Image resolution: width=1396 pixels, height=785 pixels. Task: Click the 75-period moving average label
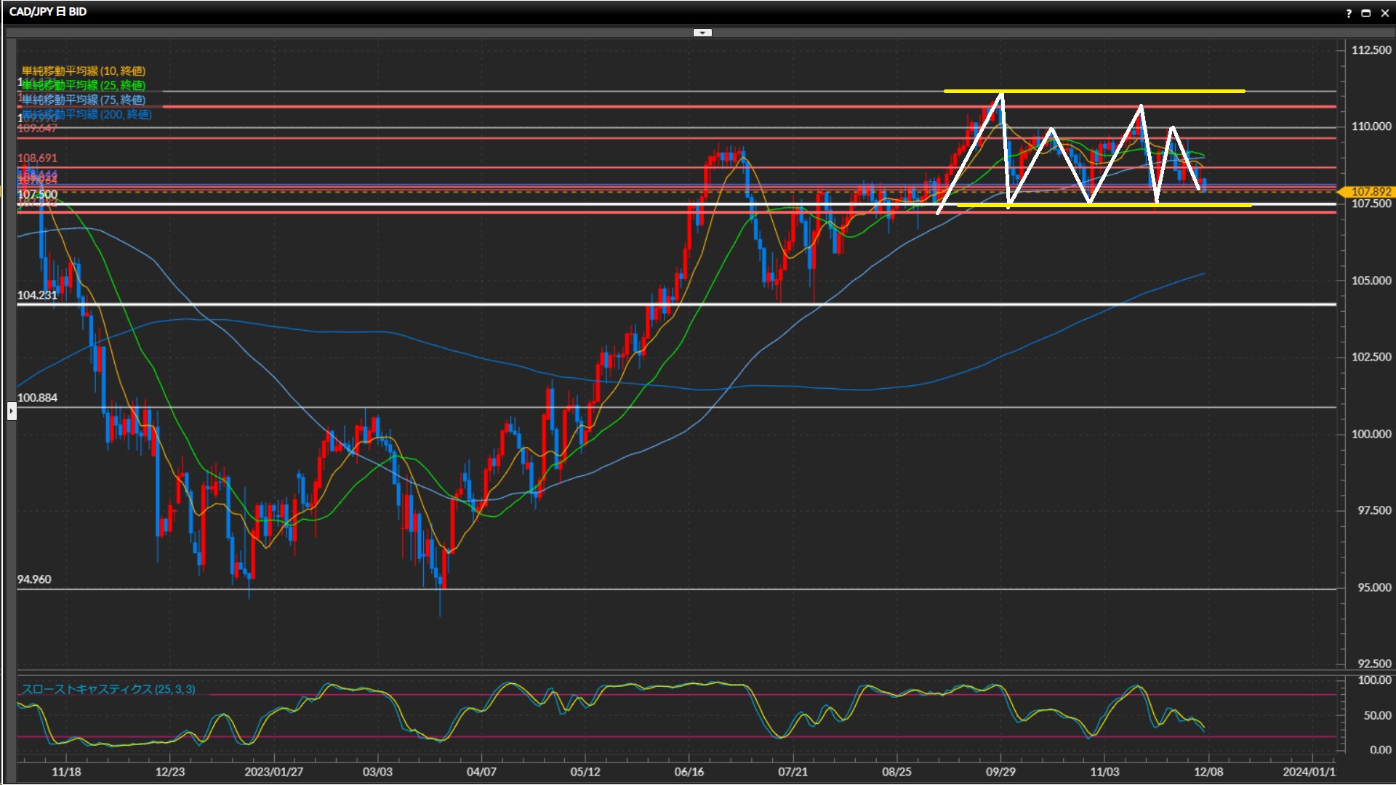coord(84,100)
